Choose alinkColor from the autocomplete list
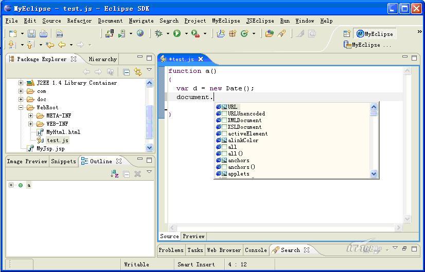The width and height of the screenshot is (425, 272). pyautogui.click(x=243, y=140)
